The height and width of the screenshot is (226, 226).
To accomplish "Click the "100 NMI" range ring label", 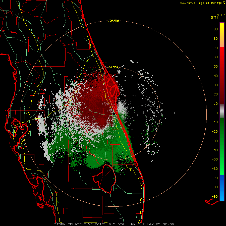I will coord(114,21).
